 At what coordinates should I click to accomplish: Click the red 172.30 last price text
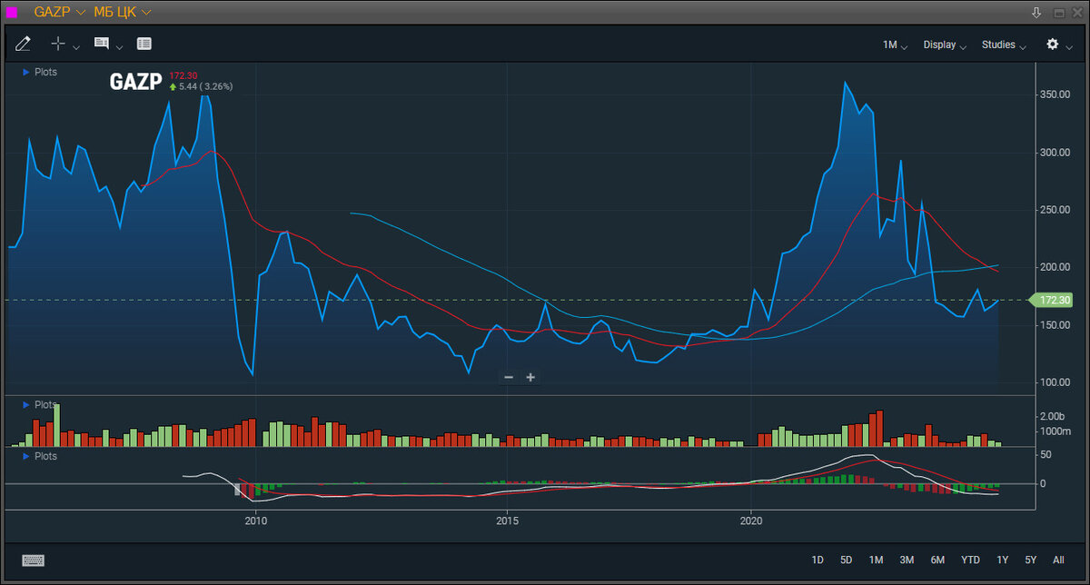pyautogui.click(x=183, y=75)
